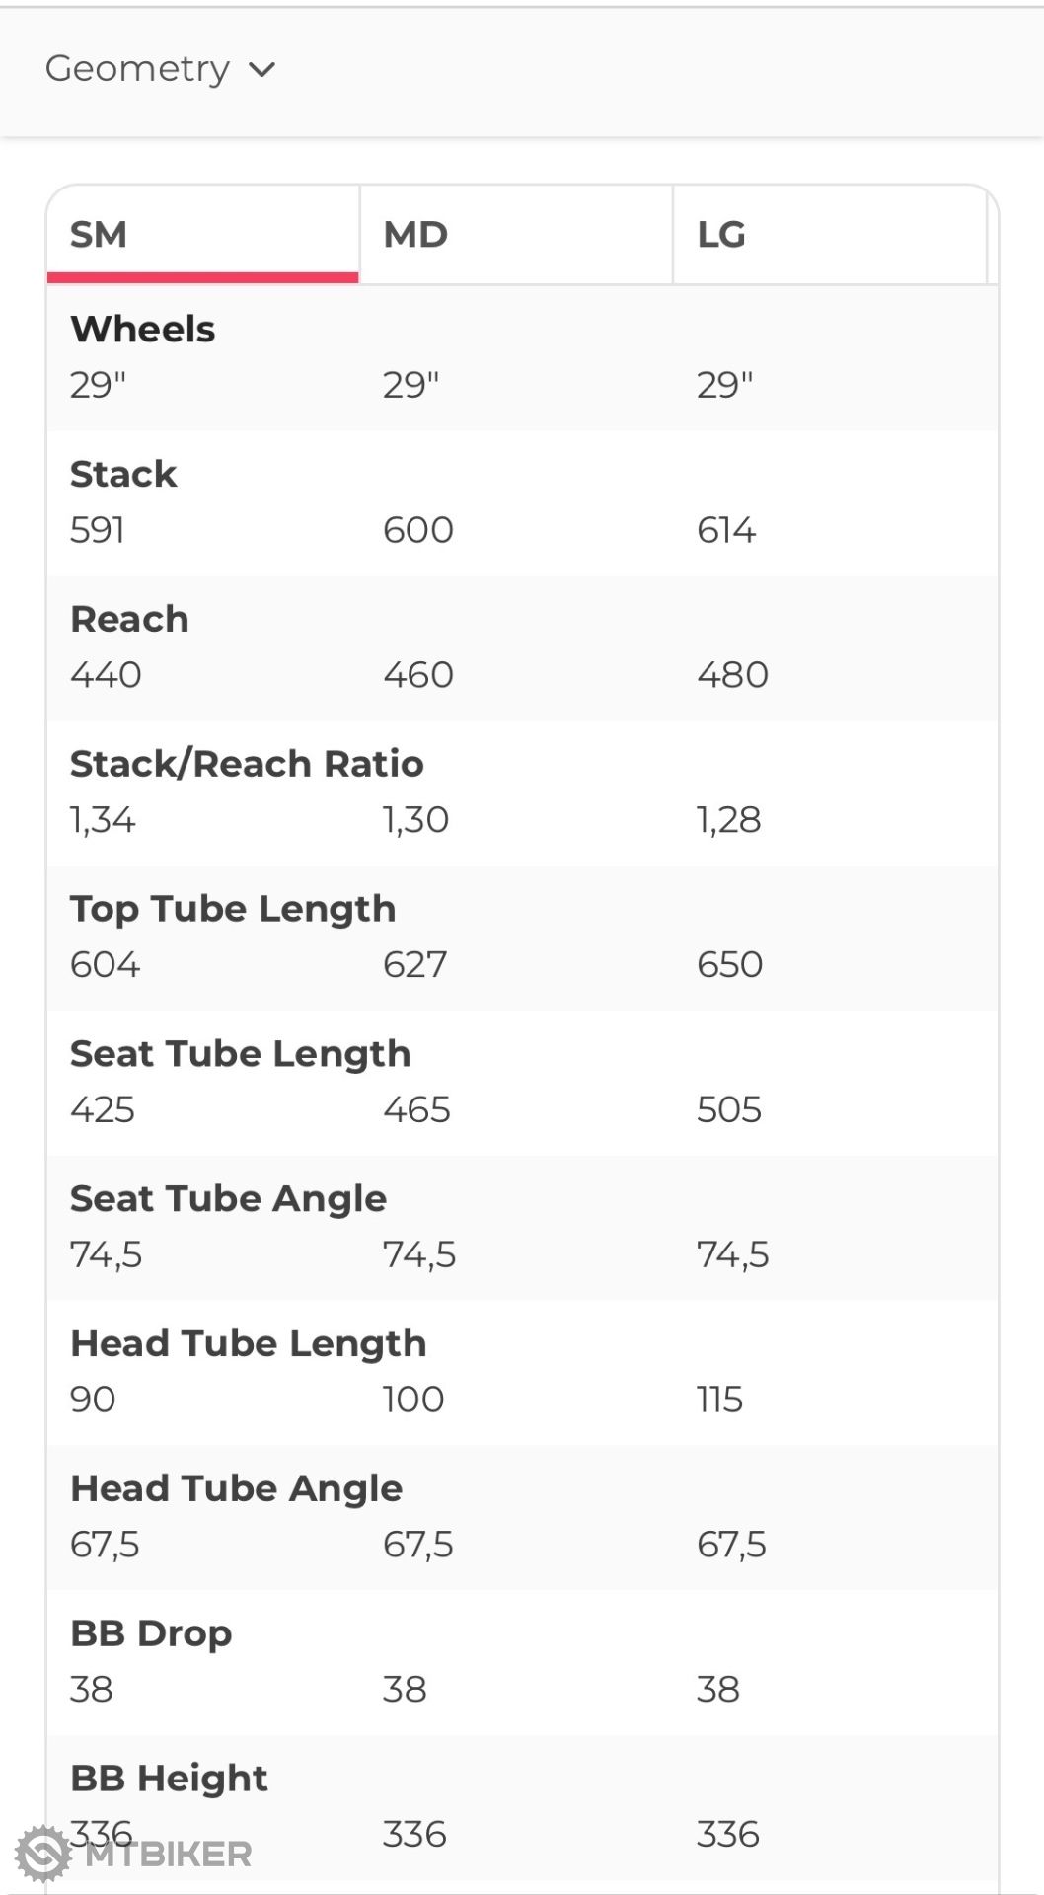Click the Stack/Reach Ratio label
Image resolution: width=1044 pixels, height=1895 pixels.
click(247, 764)
